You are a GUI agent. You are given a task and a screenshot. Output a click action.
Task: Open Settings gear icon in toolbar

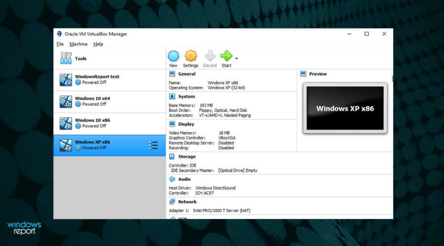[x=191, y=56]
